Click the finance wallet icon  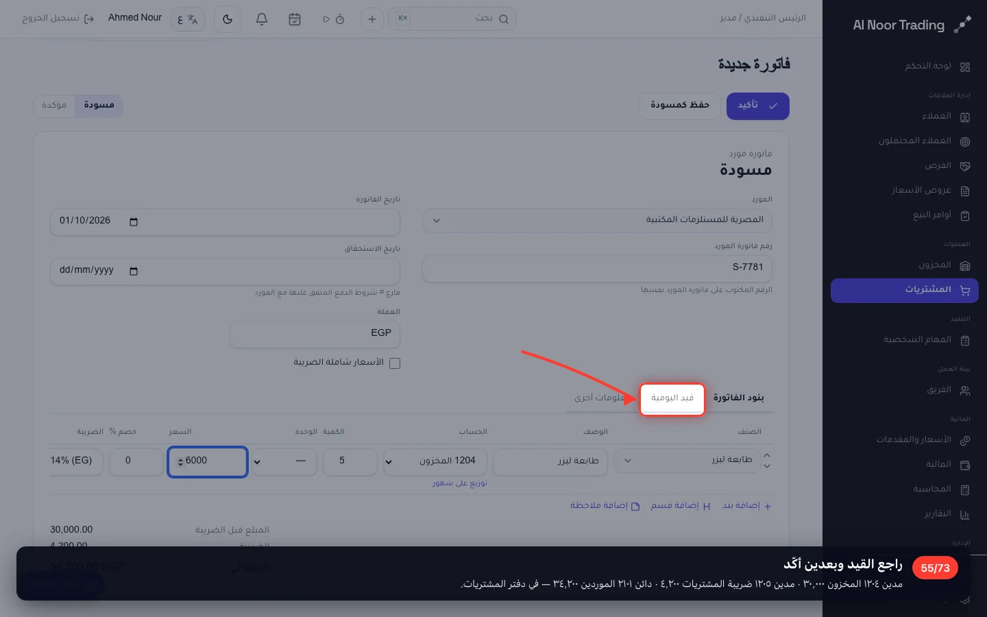coord(965,465)
